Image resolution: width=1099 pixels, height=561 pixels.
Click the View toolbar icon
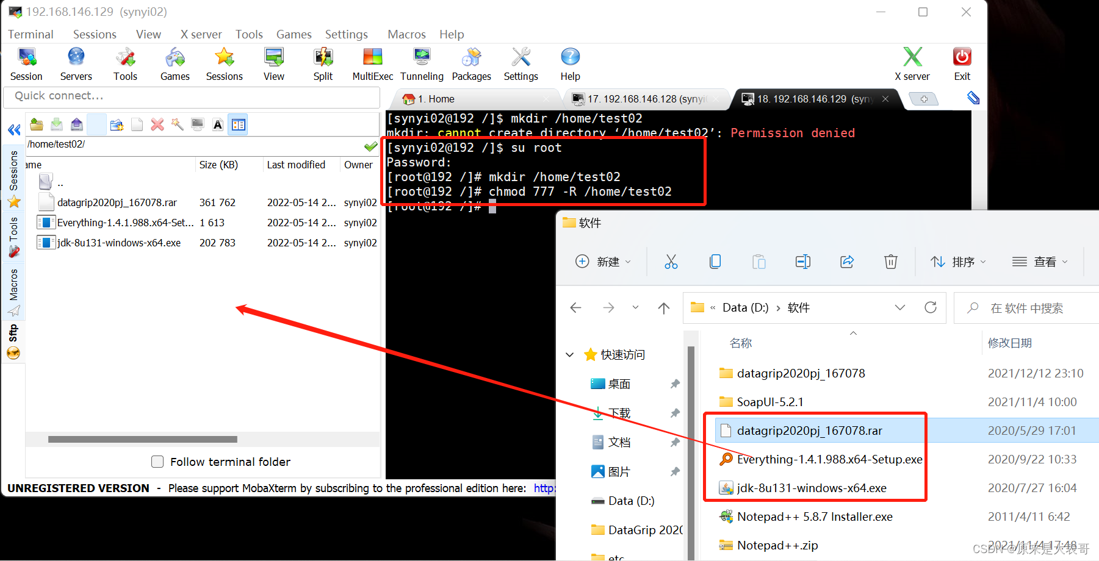274,64
